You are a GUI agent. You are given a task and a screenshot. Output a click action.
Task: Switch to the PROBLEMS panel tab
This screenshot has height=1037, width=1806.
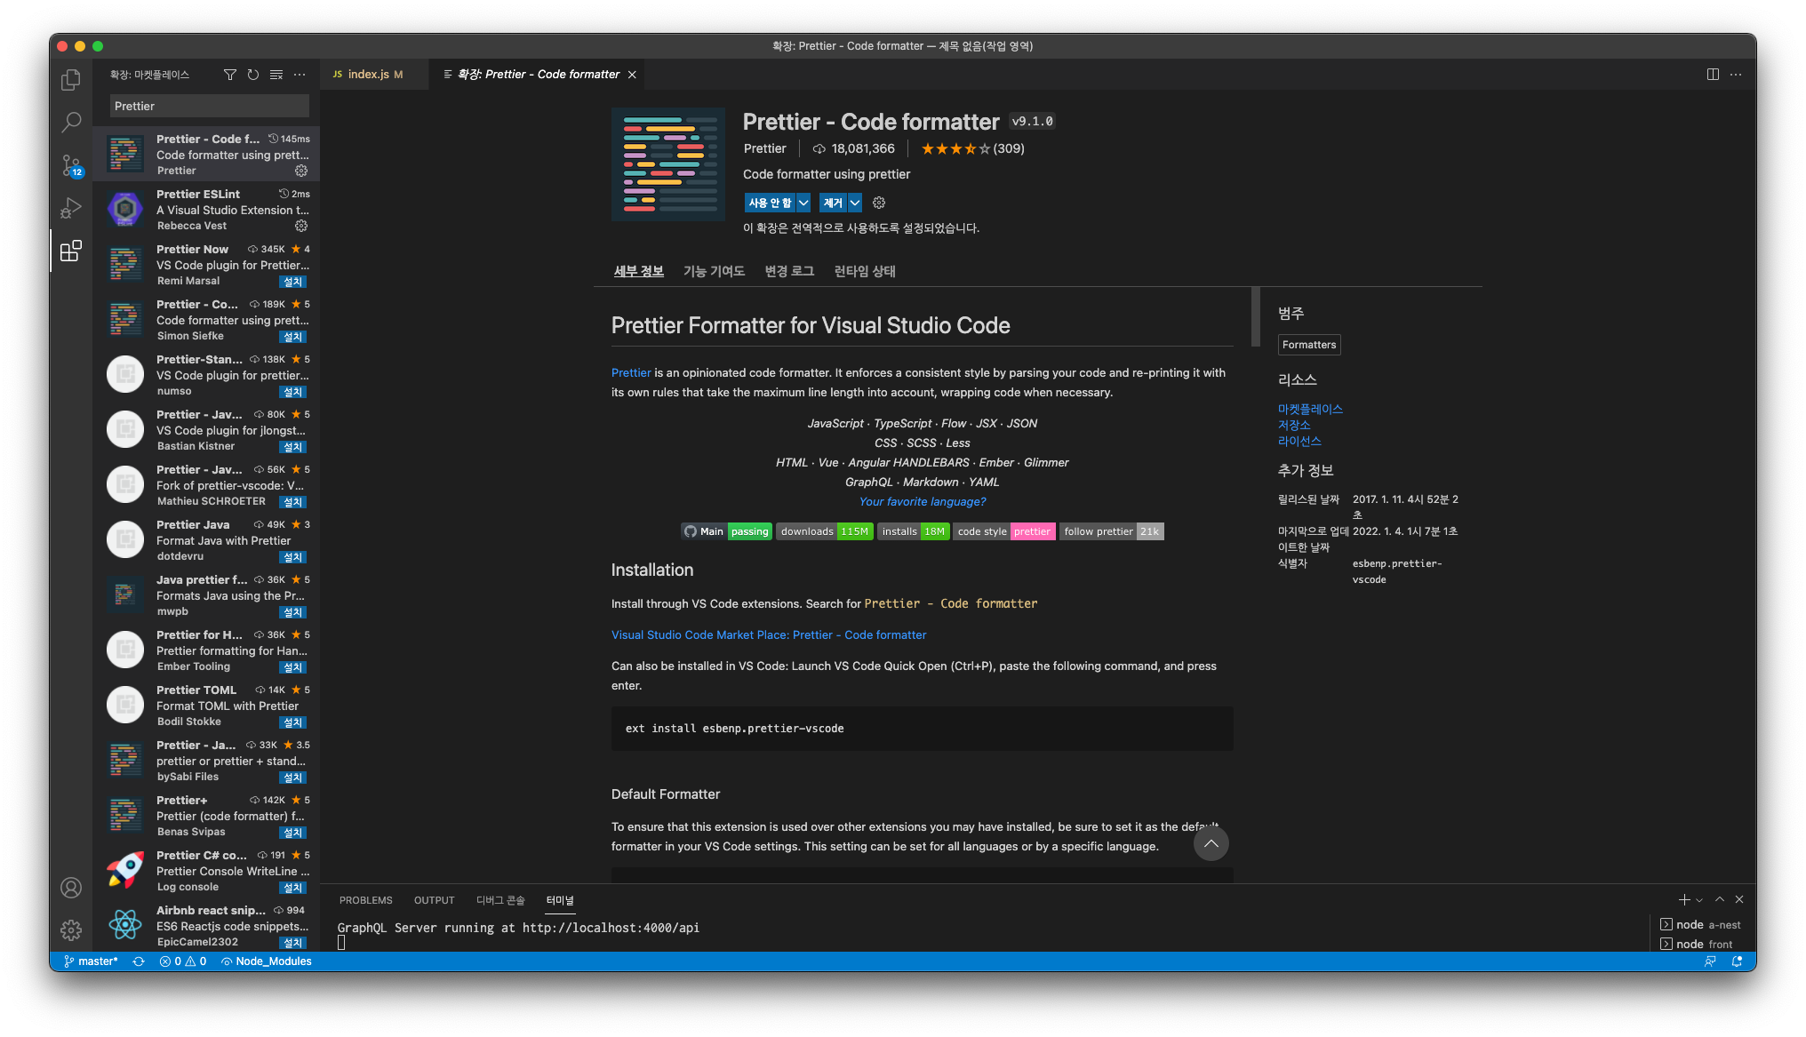coord(365,900)
